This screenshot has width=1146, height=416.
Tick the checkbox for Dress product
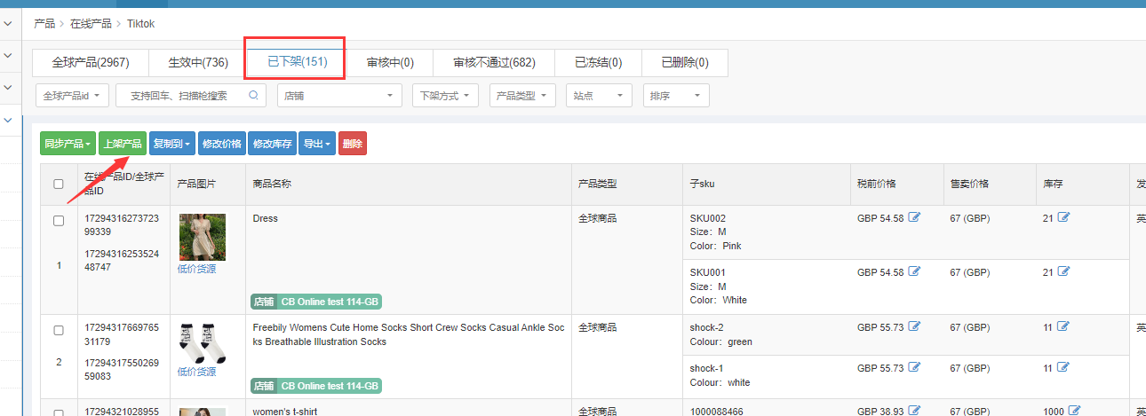[59, 221]
